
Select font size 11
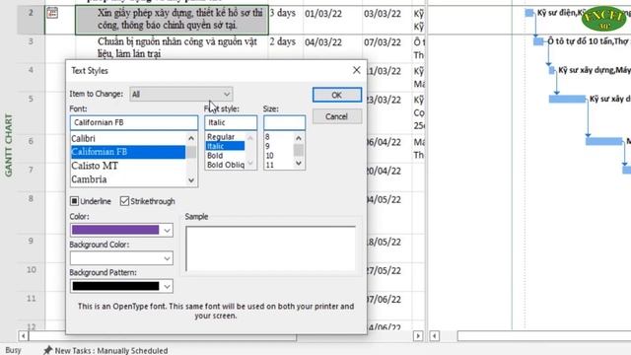[278, 165]
